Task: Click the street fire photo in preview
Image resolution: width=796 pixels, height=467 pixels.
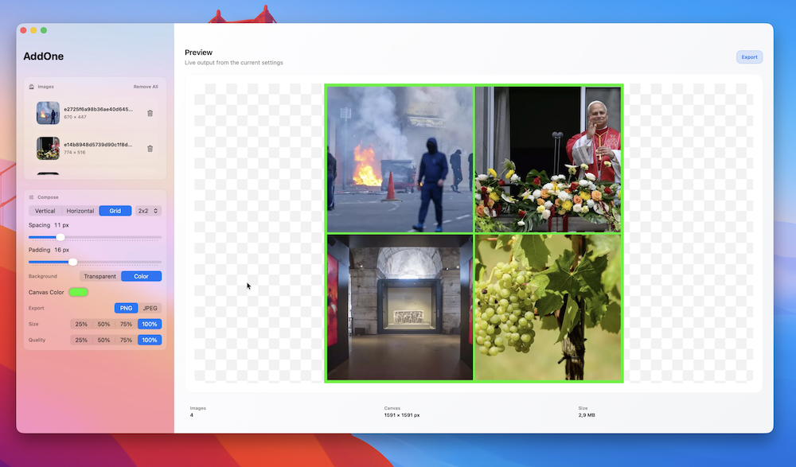Action: [400, 159]
